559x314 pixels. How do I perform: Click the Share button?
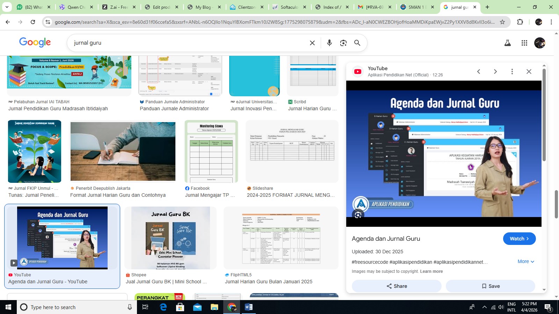pos(397,286)
